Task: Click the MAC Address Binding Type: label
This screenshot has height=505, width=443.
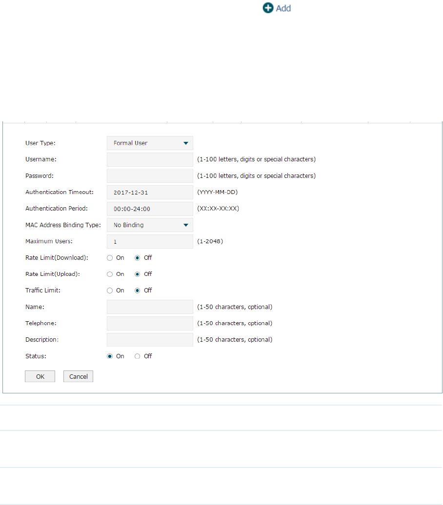Action: [x=63, y=225]
